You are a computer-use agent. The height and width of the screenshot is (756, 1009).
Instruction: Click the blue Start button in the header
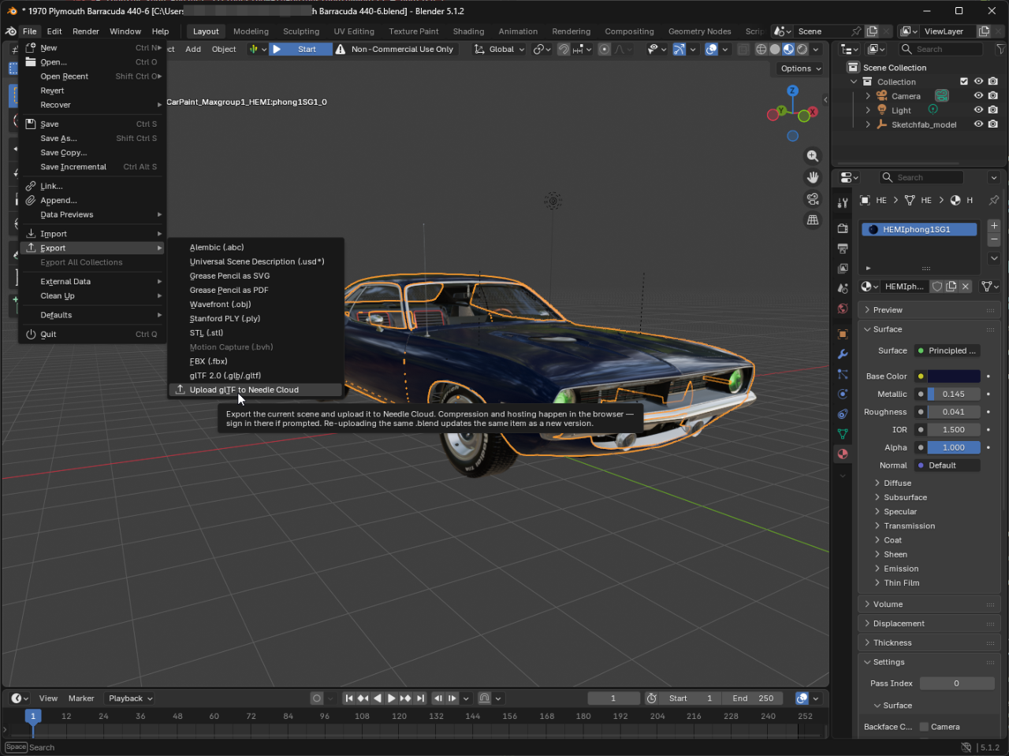[x=300, y=49]
